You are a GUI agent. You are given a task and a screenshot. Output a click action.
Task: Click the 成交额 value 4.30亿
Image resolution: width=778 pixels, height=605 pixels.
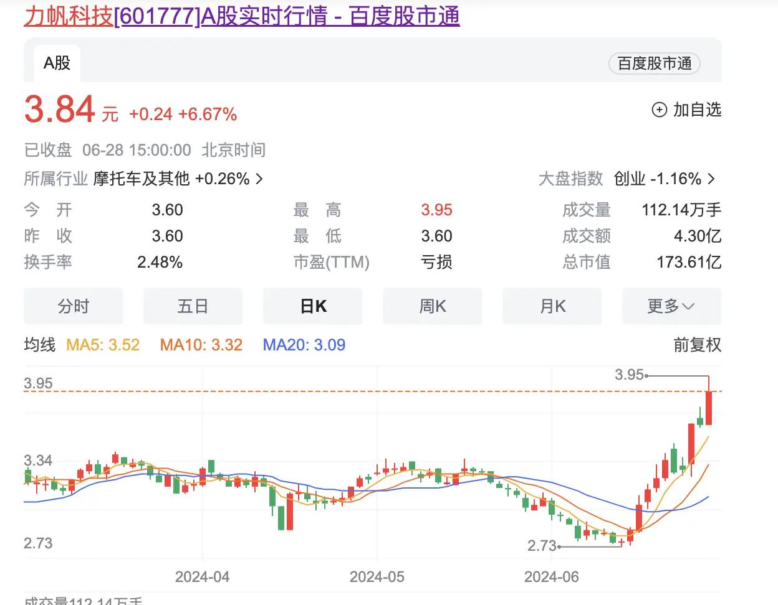(x=698, y=237)
